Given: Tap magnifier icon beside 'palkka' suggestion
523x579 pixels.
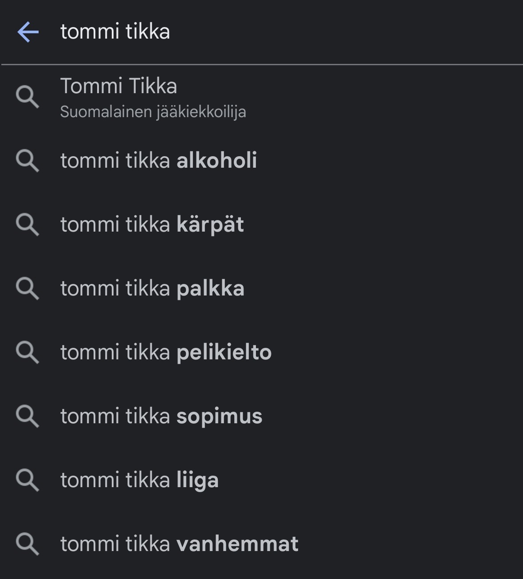Looking at the screenshot, I should 28,288.
